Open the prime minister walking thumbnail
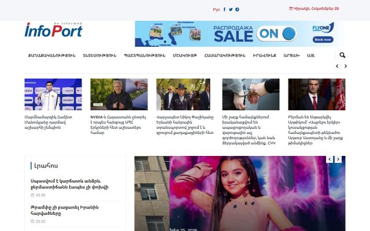370x231 pixels. [x=183, y=94]
